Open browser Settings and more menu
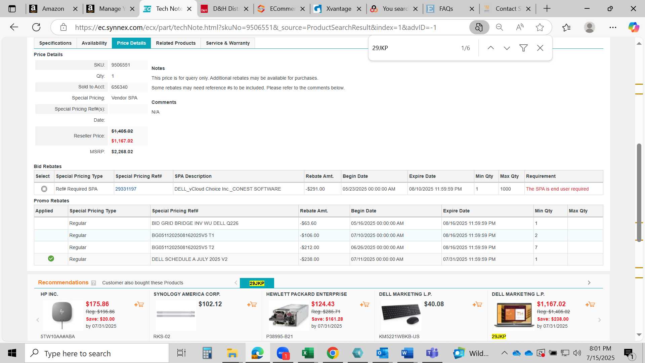This screenshot has height=363, width=645. (x=613, y=27)
